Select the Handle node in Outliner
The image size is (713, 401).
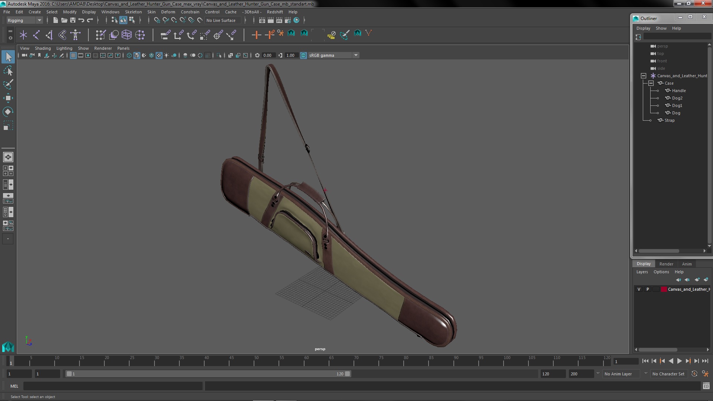pyautogui.click(x=678, y=91)
